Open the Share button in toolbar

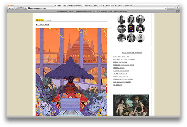click(x=17, y=8)
